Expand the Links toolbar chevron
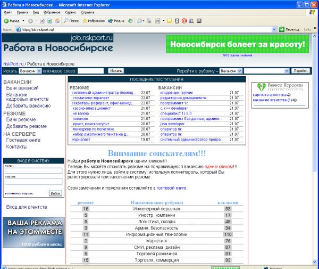Viewport: 319px width, 269px height. coord(315,28)
